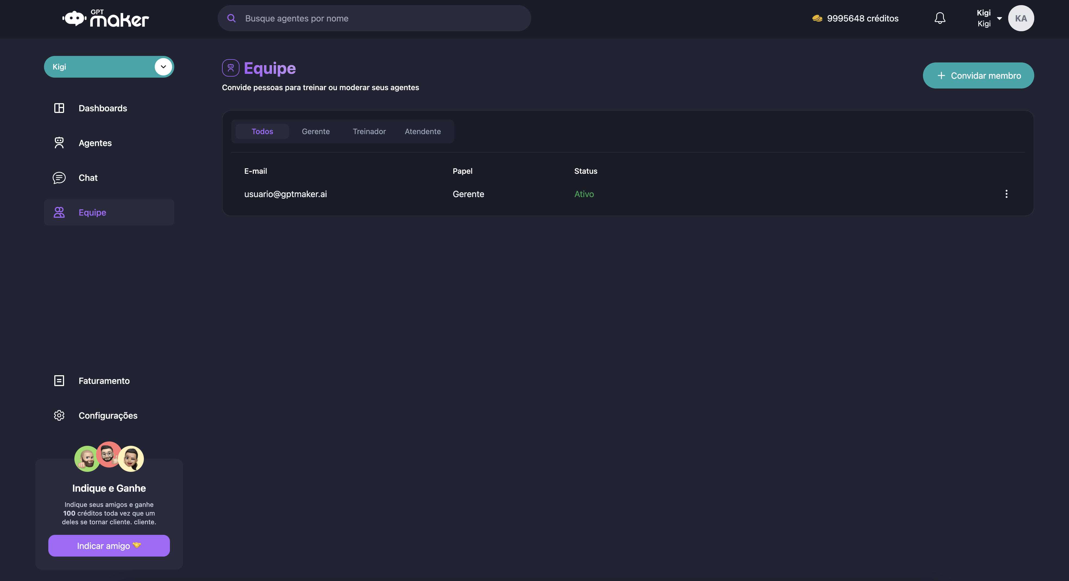
Task: Switch to the Gerente tab
Action: pos(315,132)
